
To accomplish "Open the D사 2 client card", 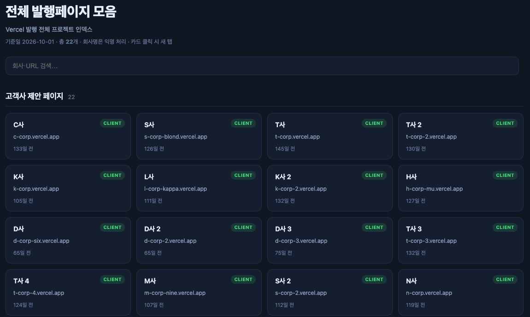I will 199,241.
